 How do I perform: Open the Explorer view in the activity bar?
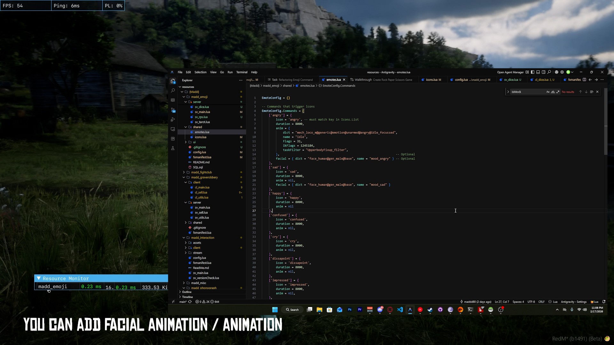(173, 81)
